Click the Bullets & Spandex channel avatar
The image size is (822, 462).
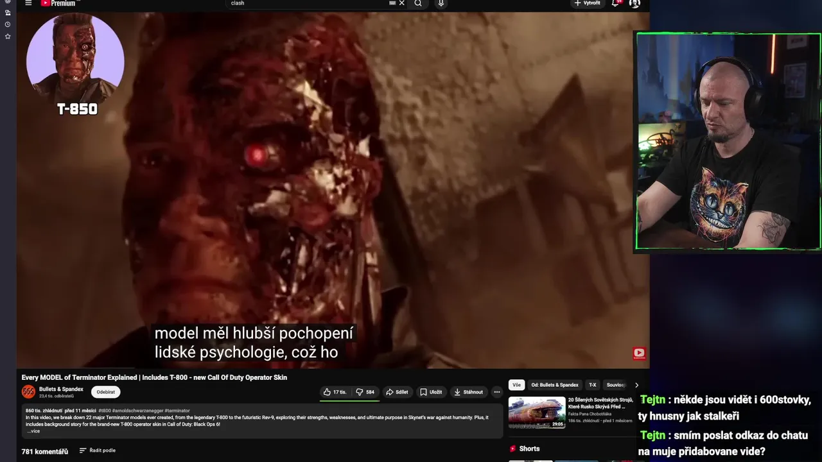pyautogui.click(x=28, y=391)
